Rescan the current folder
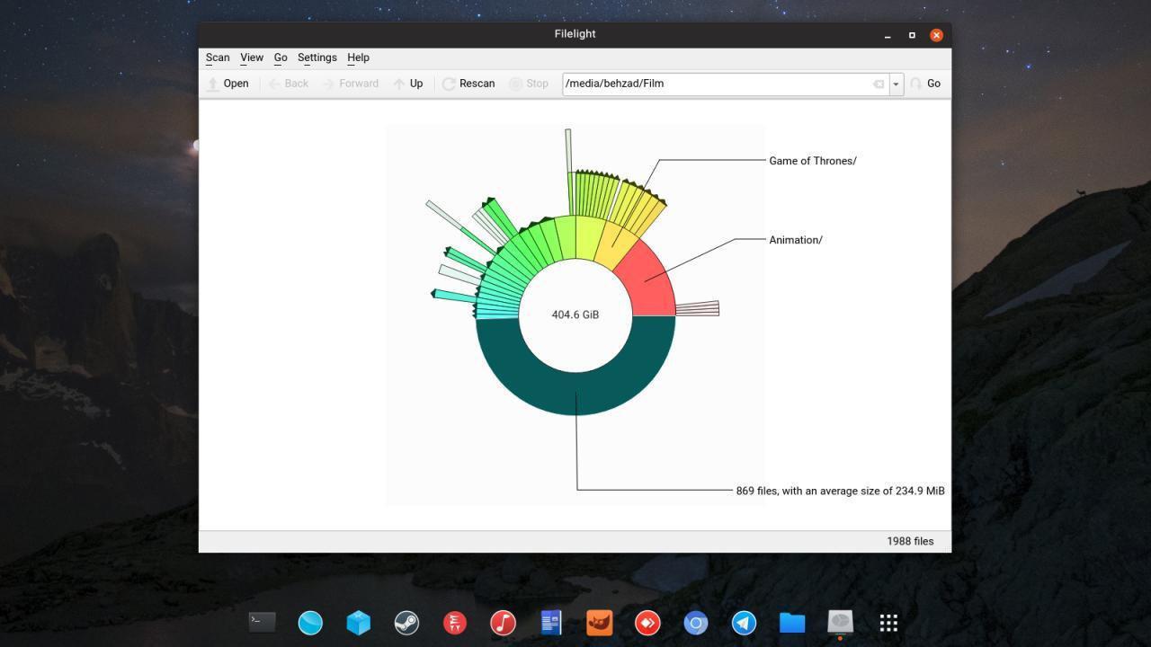 tap(468, 84)
